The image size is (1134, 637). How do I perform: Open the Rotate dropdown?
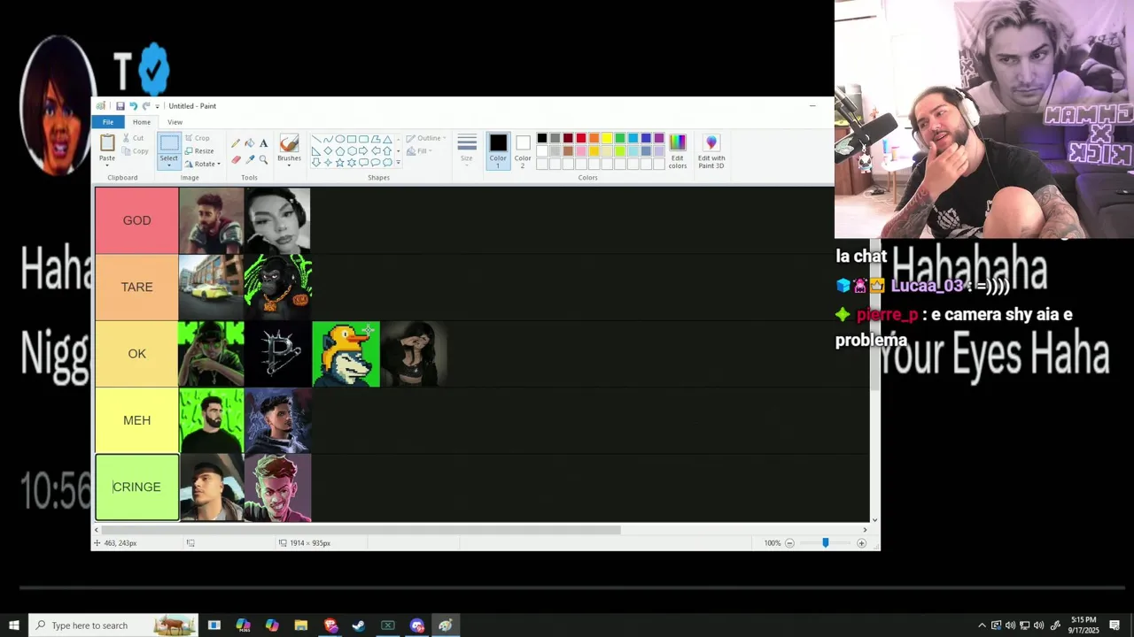[205, 164]
